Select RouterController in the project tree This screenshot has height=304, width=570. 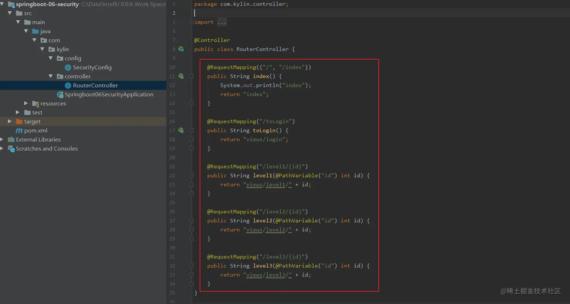pyautogui.click(x=95, y=85)
